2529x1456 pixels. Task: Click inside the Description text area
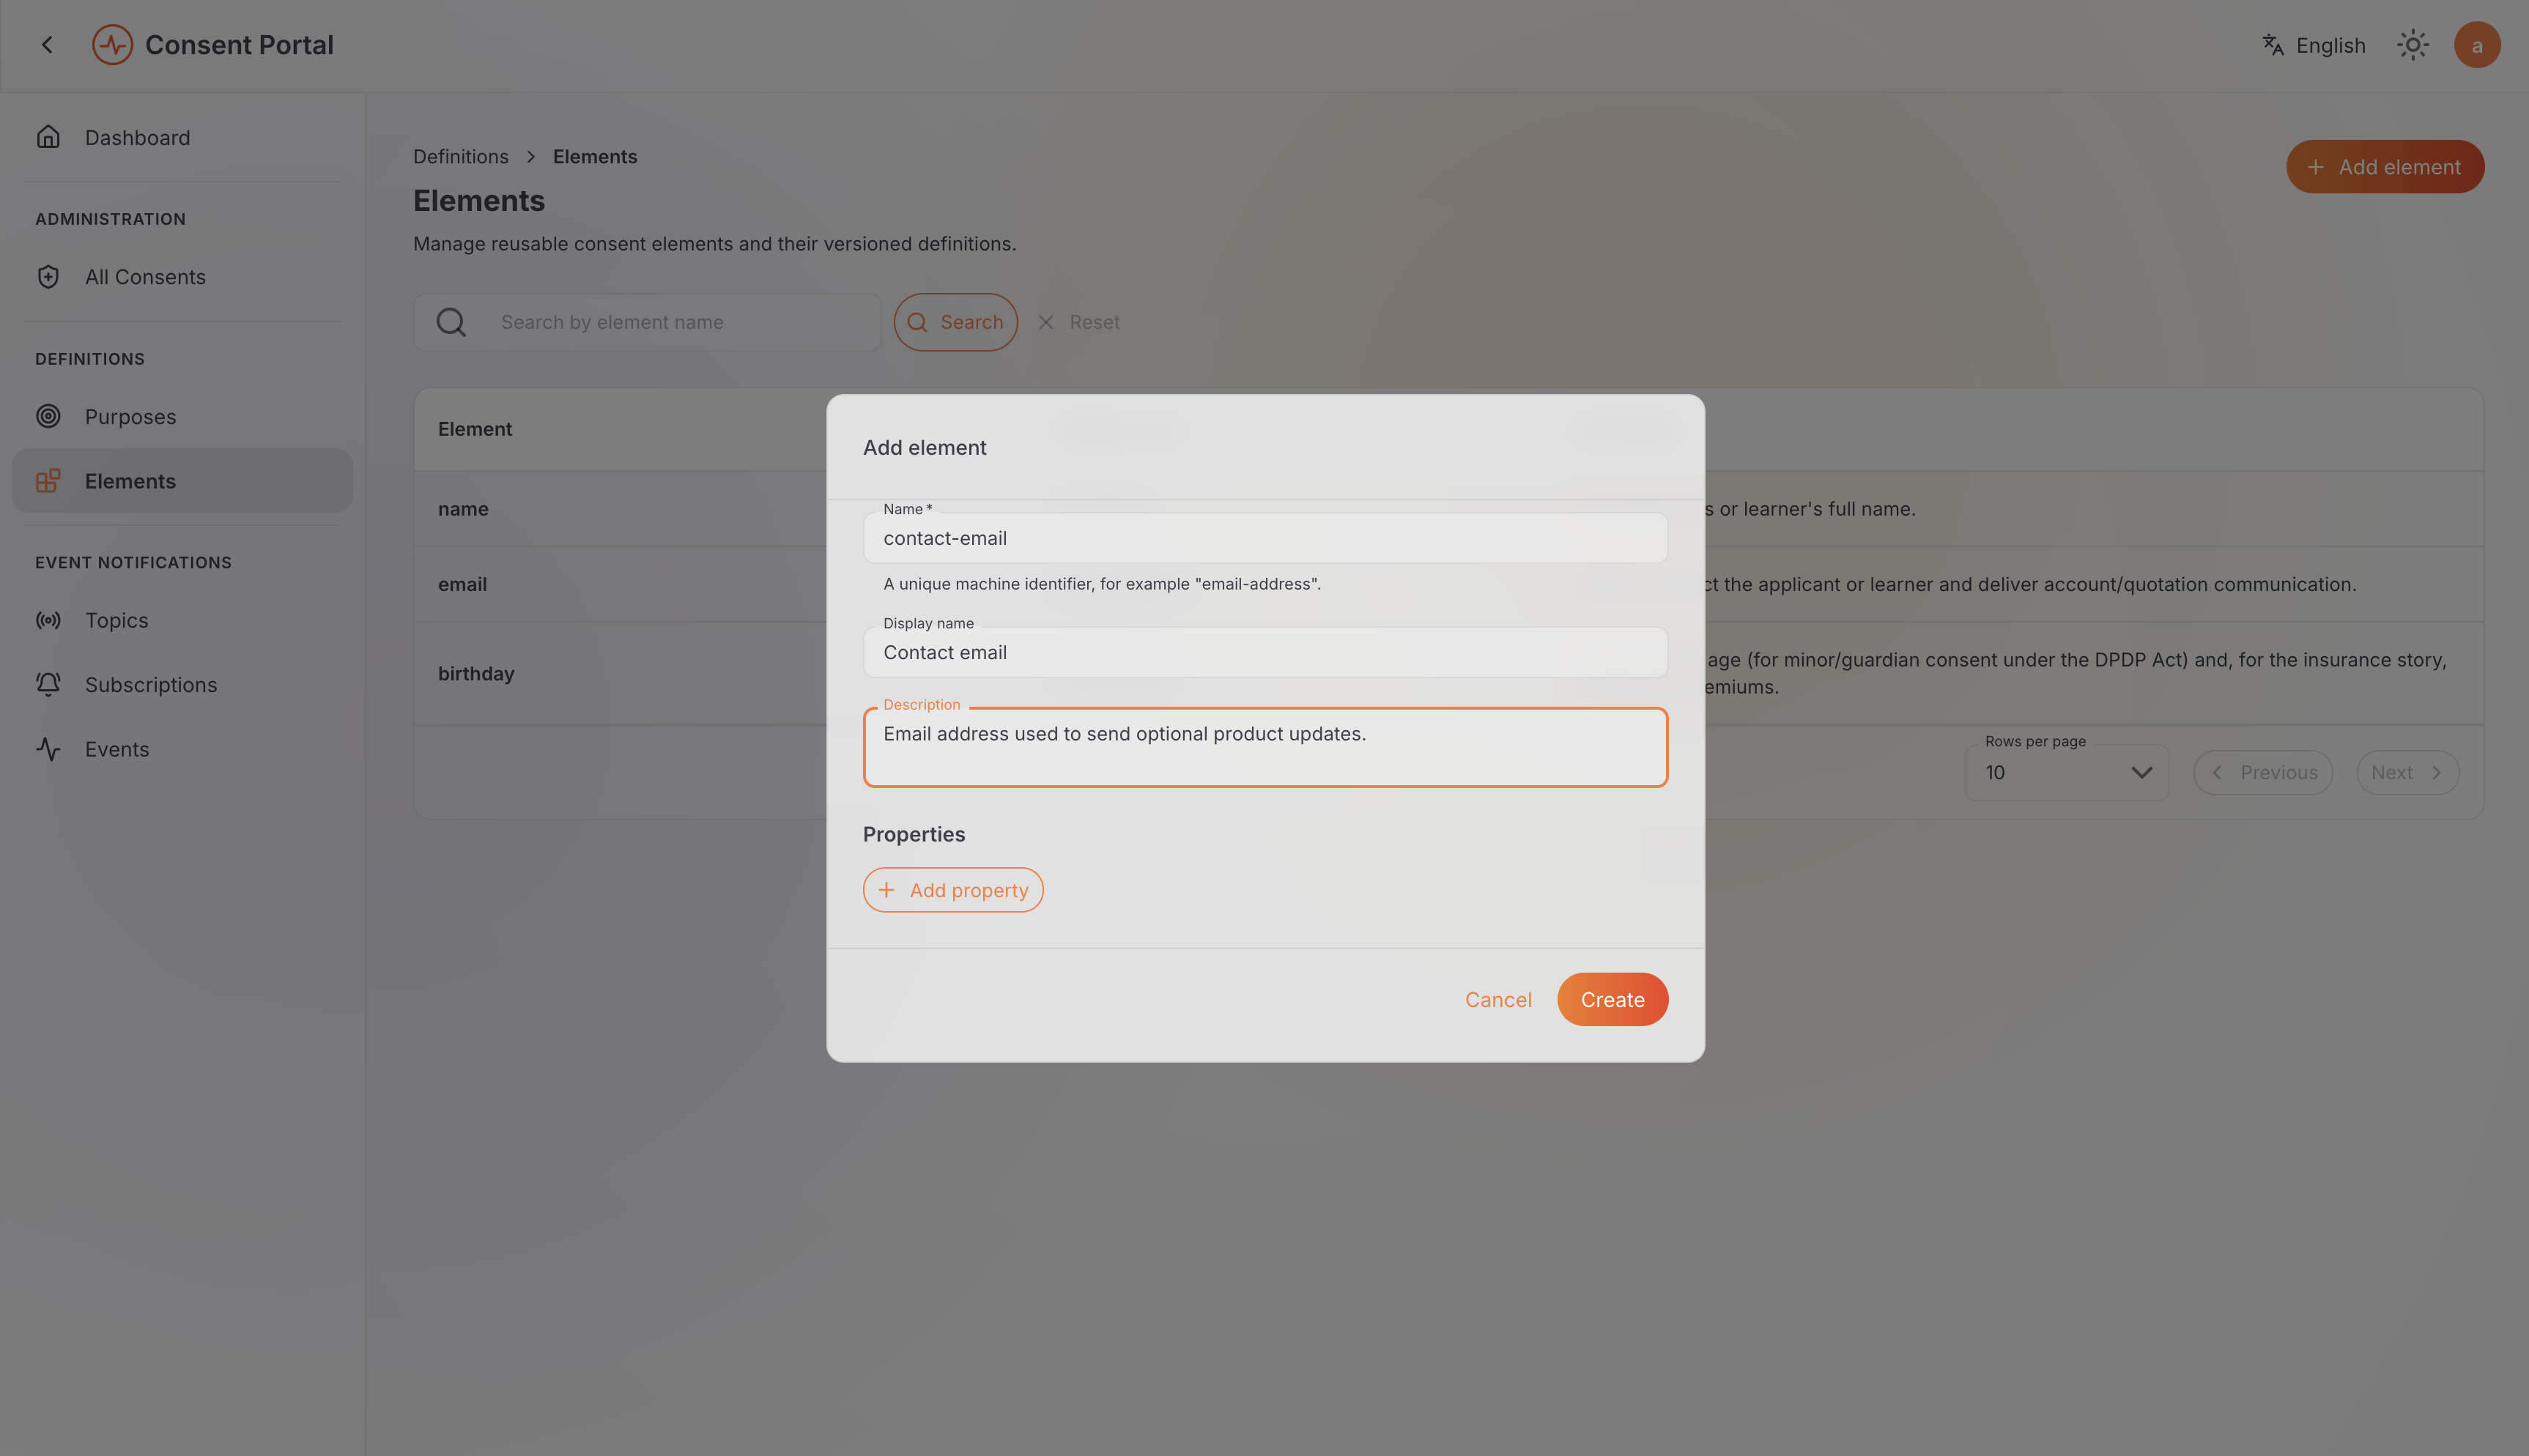1265,747
